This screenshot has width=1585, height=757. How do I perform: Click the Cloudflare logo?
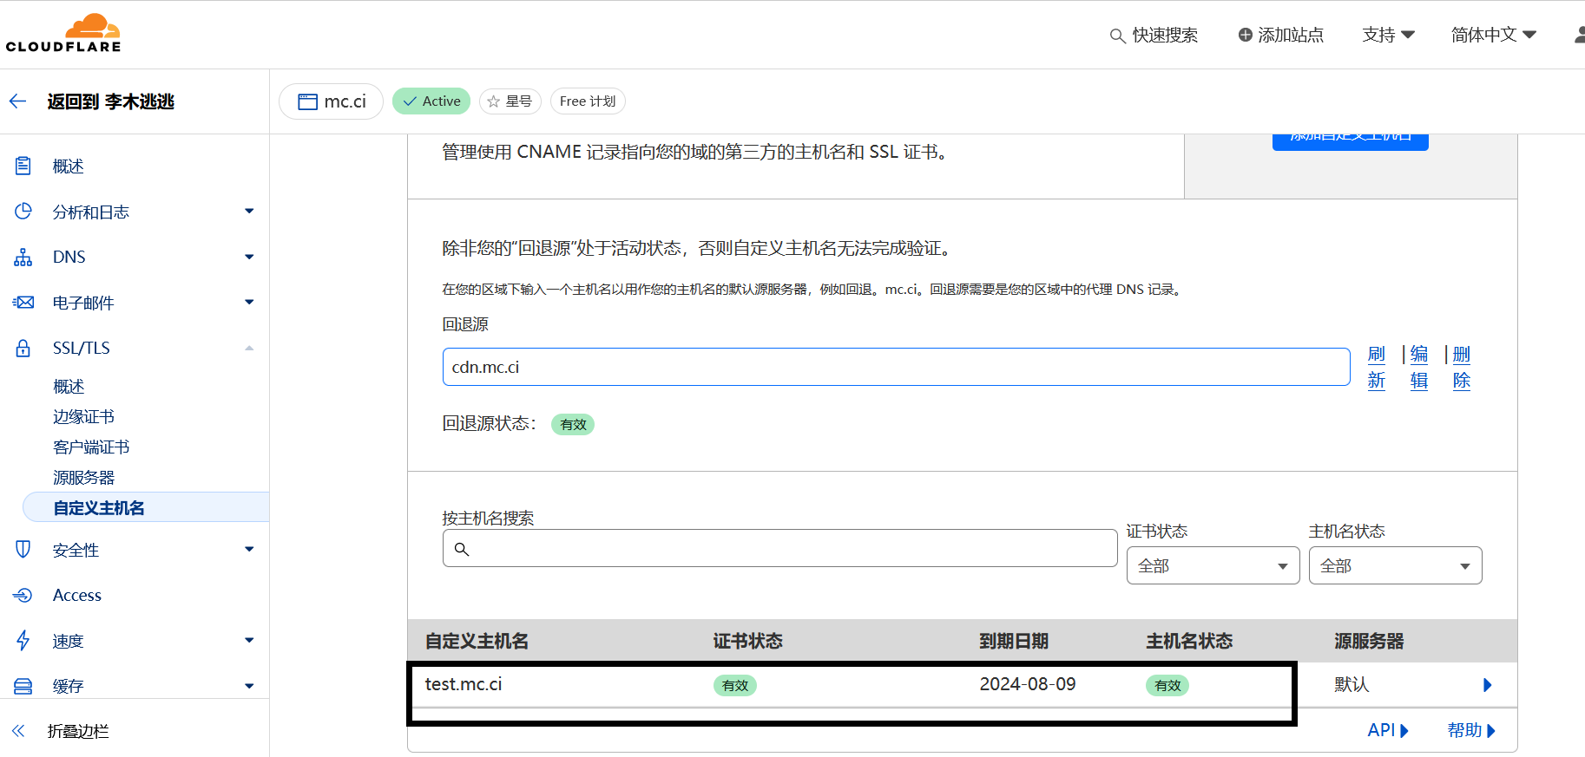(63, 33)
